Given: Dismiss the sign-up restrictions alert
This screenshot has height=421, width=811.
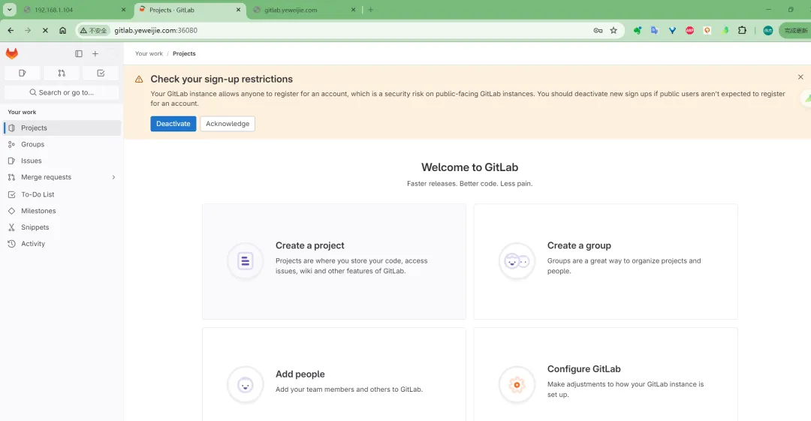Looking at the screenshot, I should 800,77.
